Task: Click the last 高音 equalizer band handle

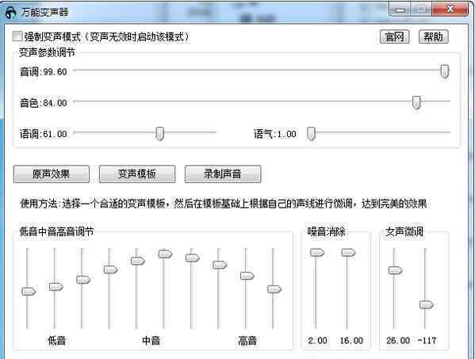Action: pos(274,289)
